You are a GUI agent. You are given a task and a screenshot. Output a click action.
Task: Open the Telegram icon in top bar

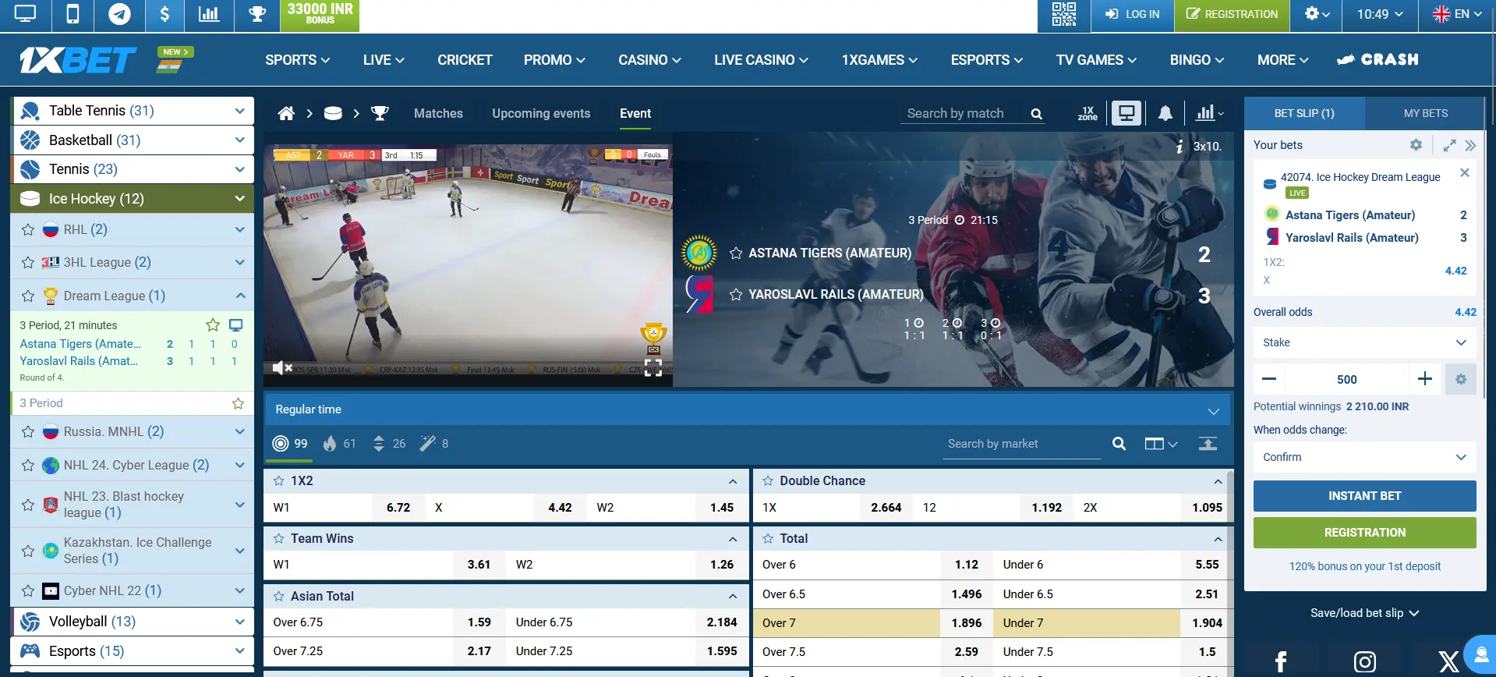click(x=119, y=14)
